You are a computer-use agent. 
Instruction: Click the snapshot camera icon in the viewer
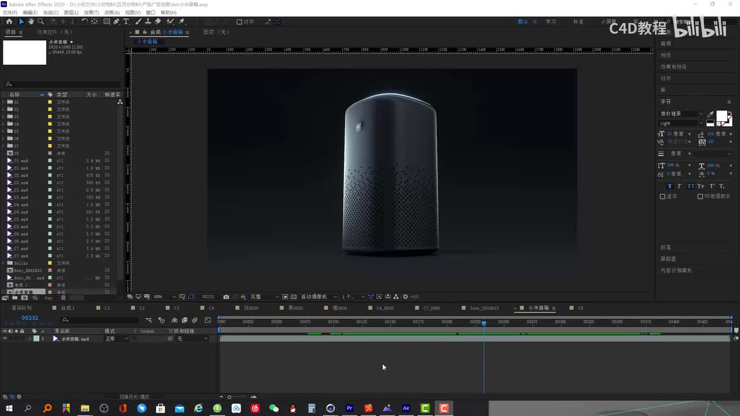[x=226, y=296]
